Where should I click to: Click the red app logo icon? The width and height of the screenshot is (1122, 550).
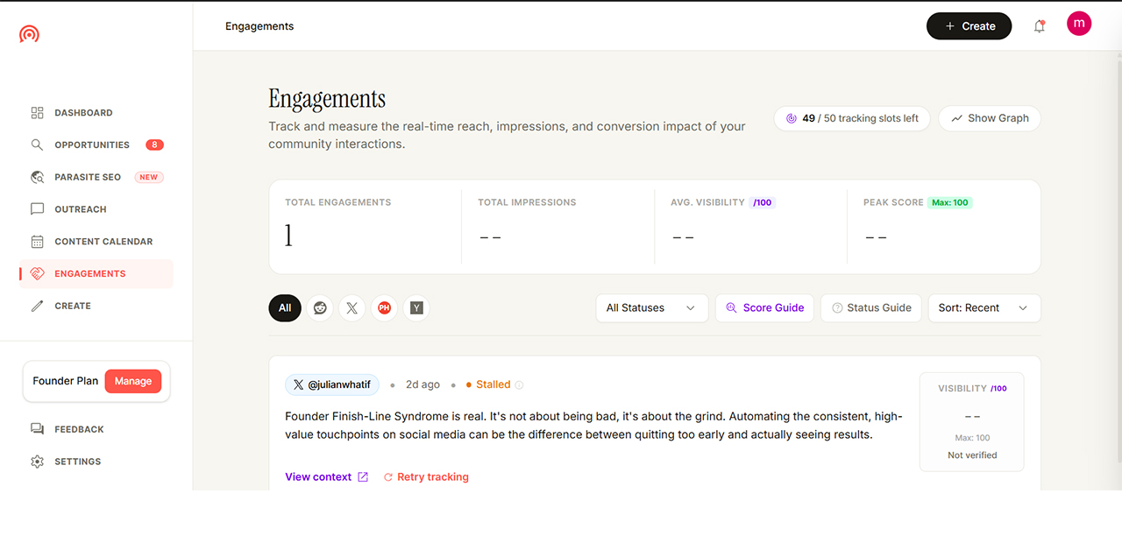pos(29,34)
